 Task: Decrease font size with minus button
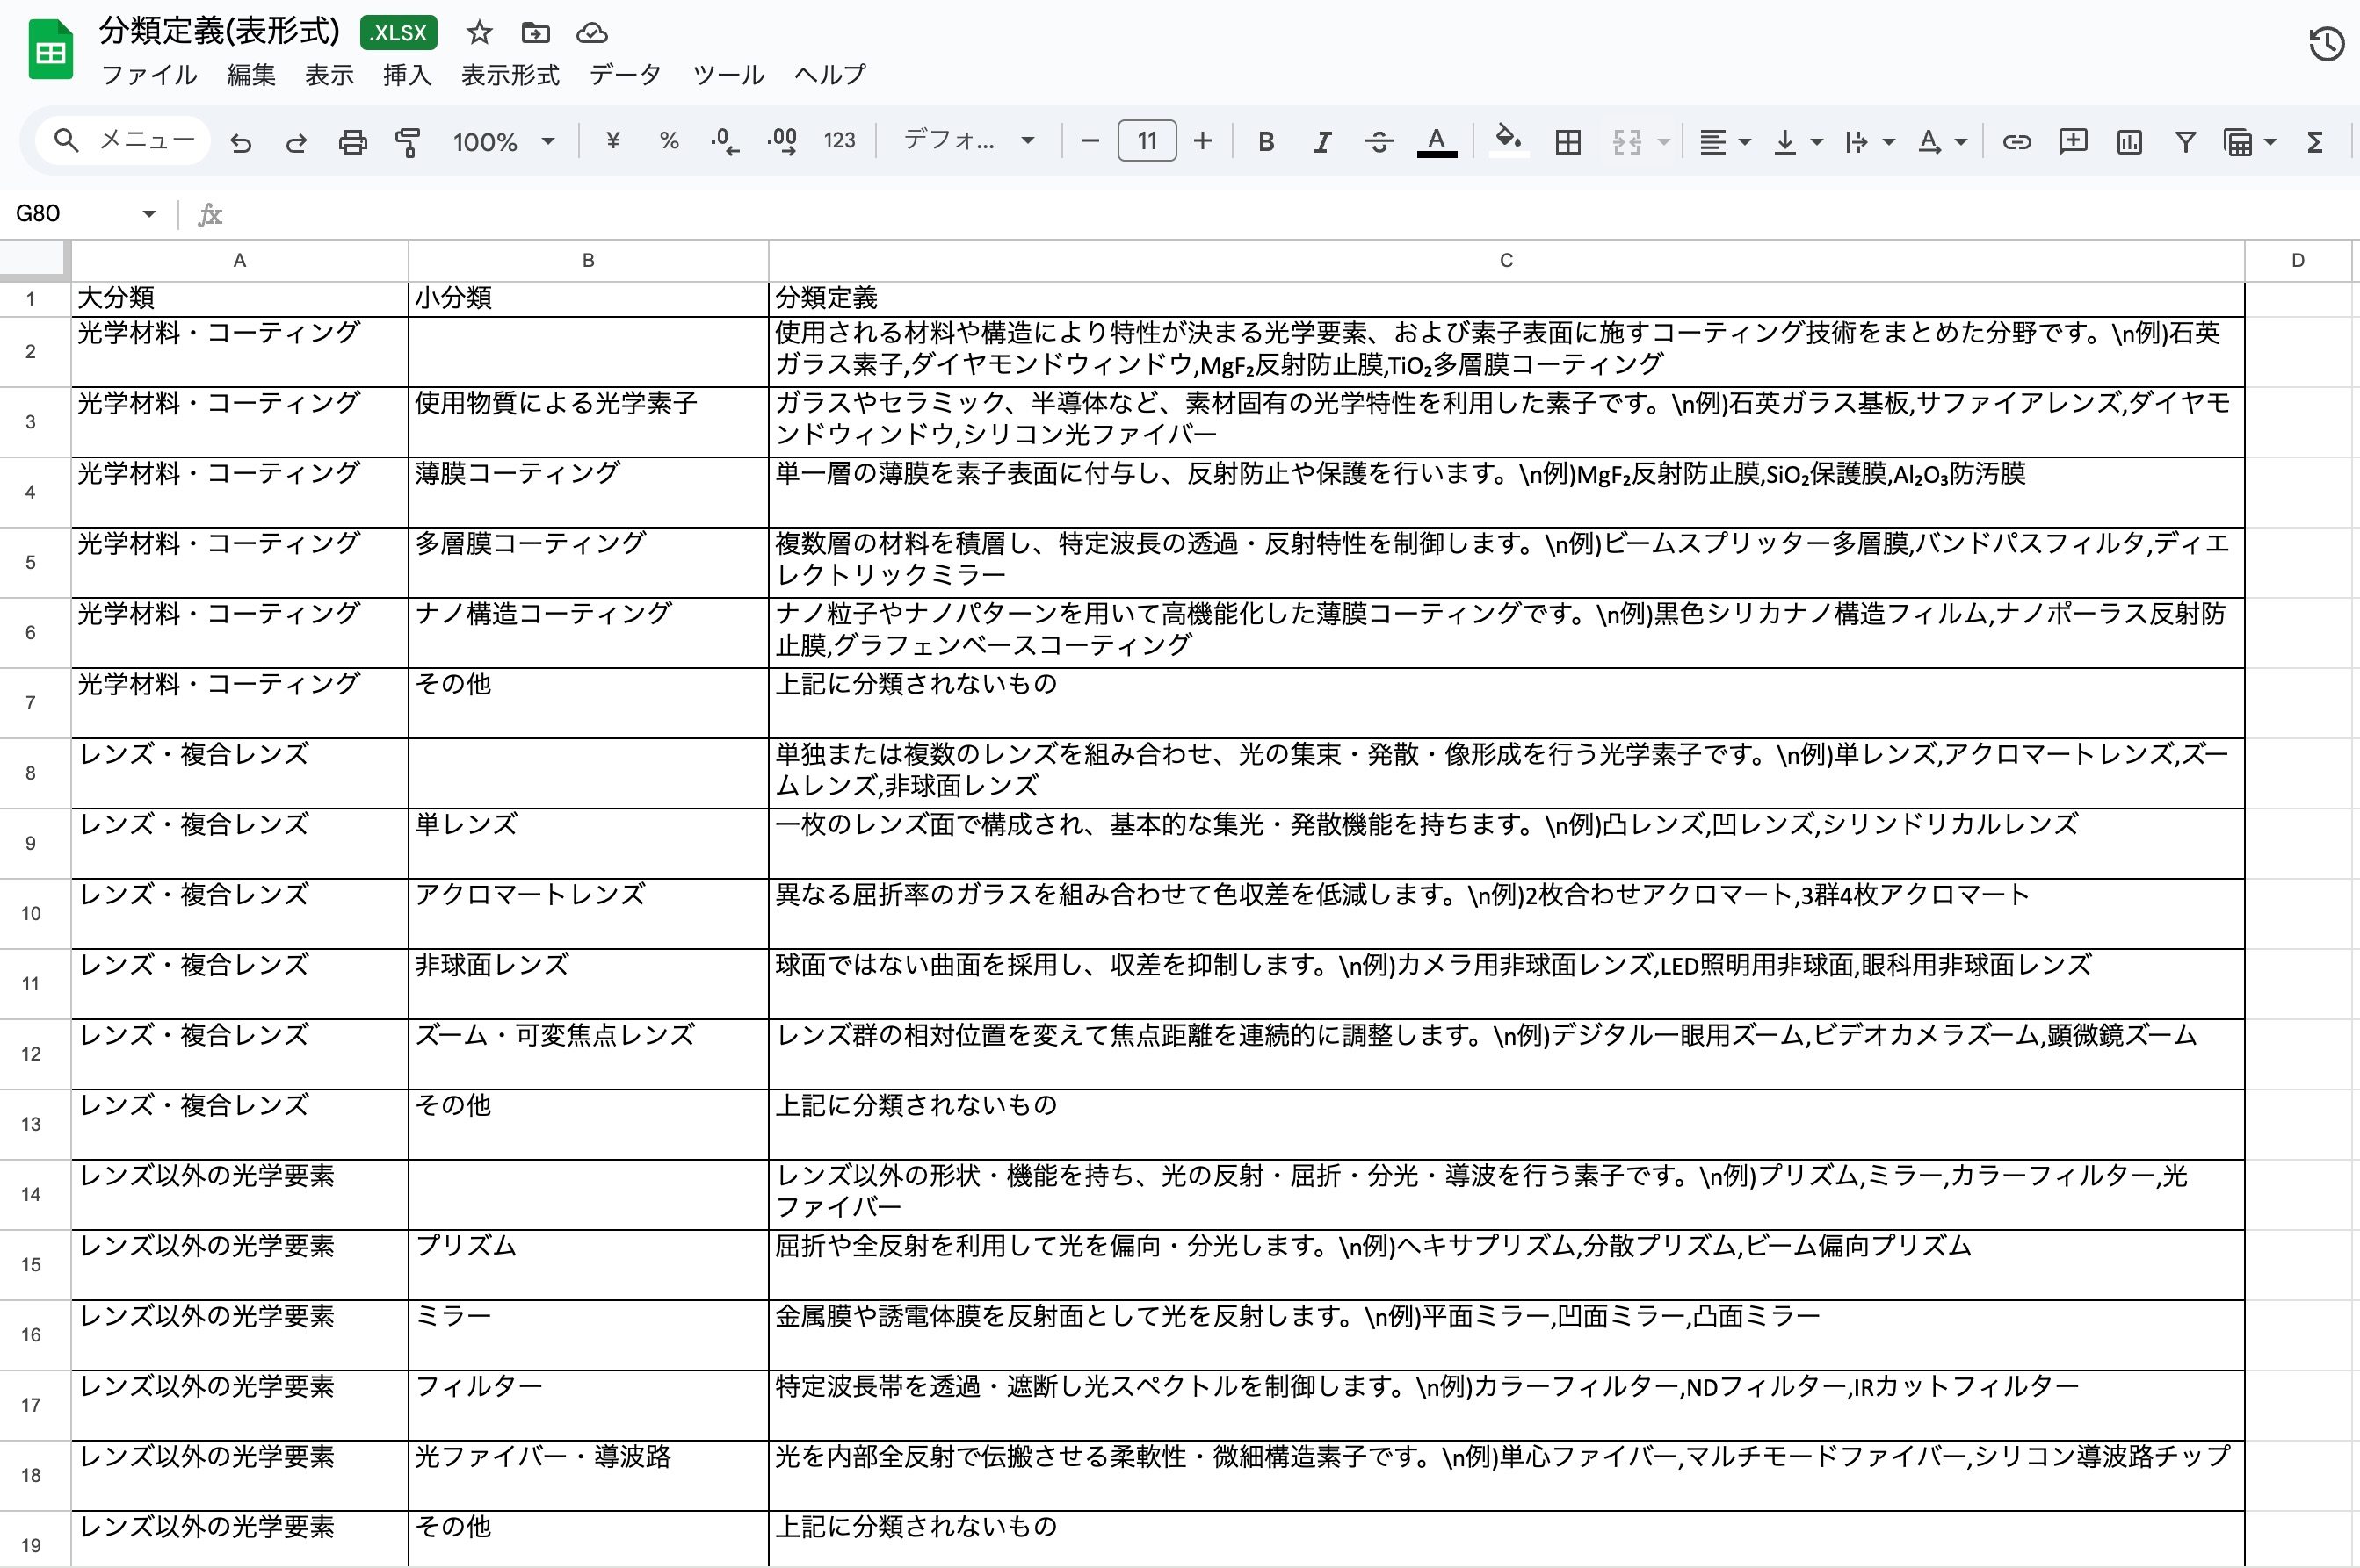[1090, 141]
